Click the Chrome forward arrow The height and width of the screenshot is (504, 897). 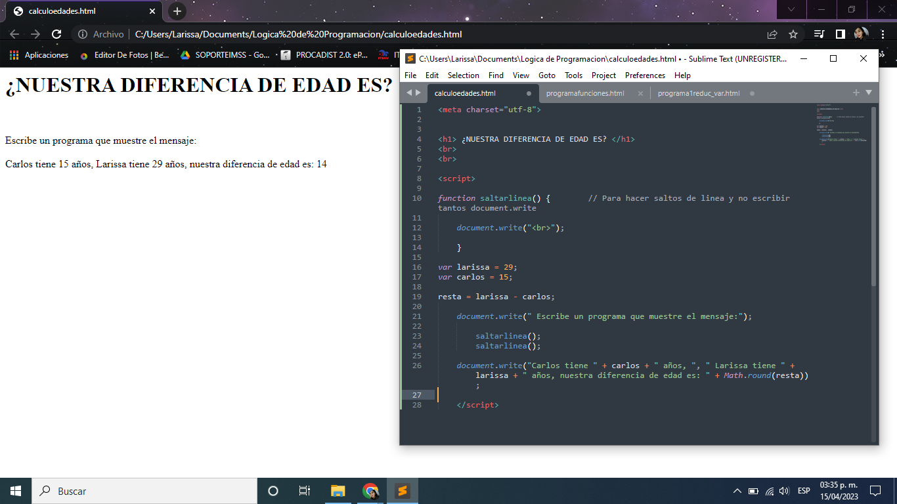pyautogui.click(x=35, y=34)
